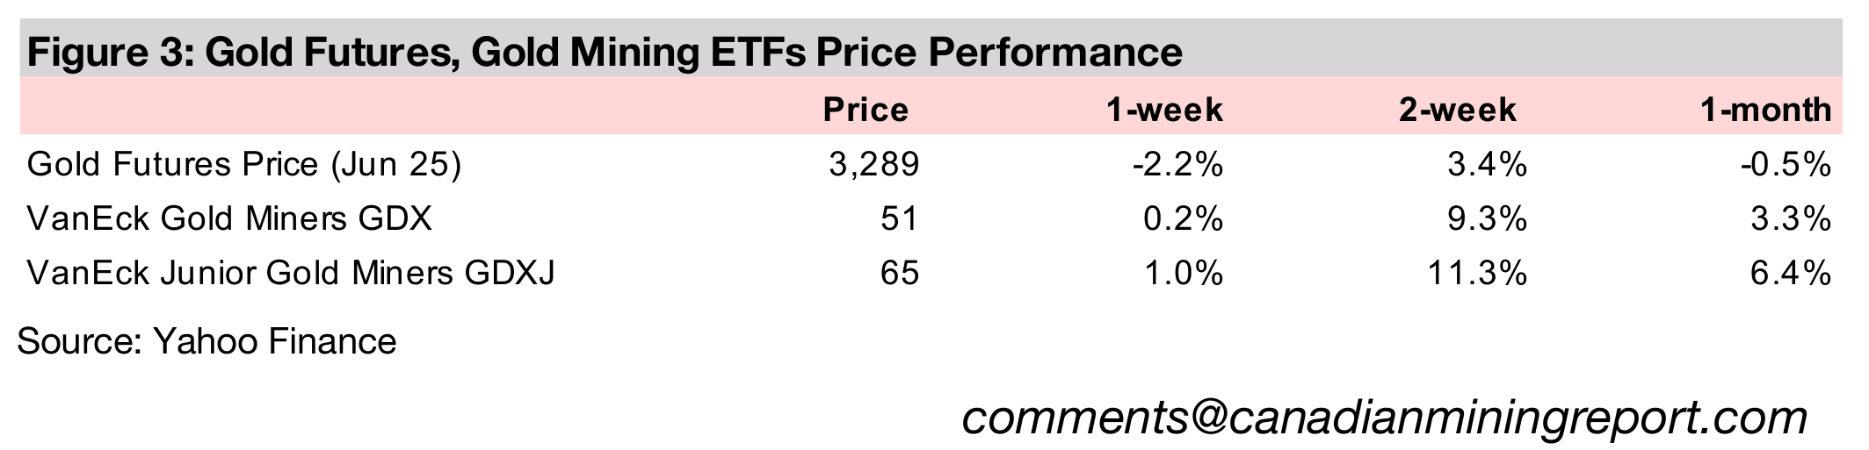
Task: Click the 2-week column header
Action: pyautogui.click(x=1458, y=110)
